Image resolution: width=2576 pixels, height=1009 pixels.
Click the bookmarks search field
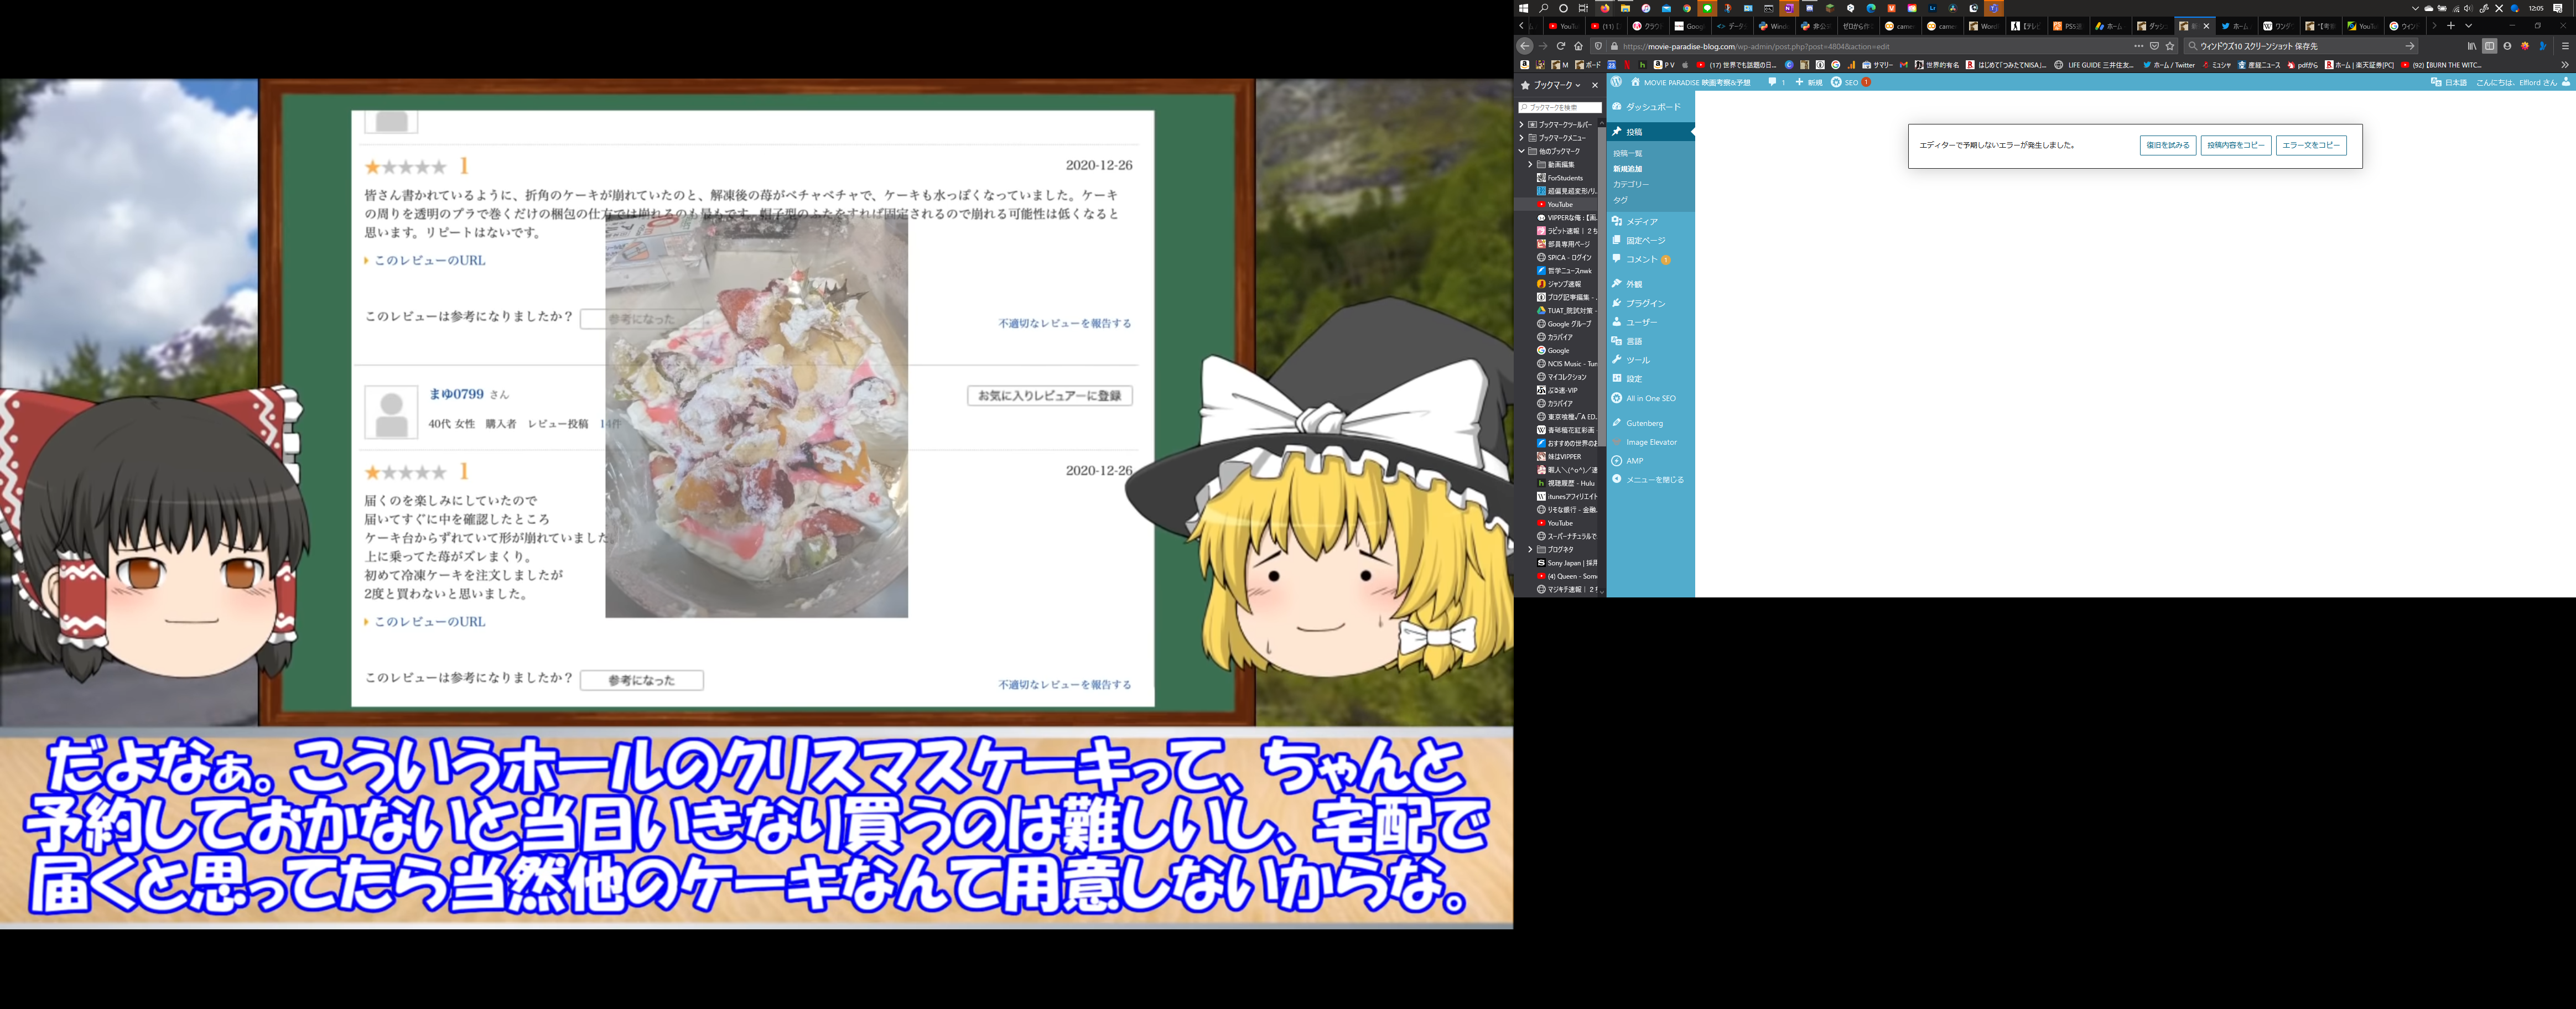1559,107
